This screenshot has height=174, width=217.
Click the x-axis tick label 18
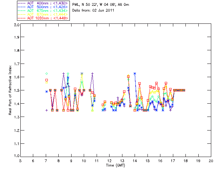(185, 161)
